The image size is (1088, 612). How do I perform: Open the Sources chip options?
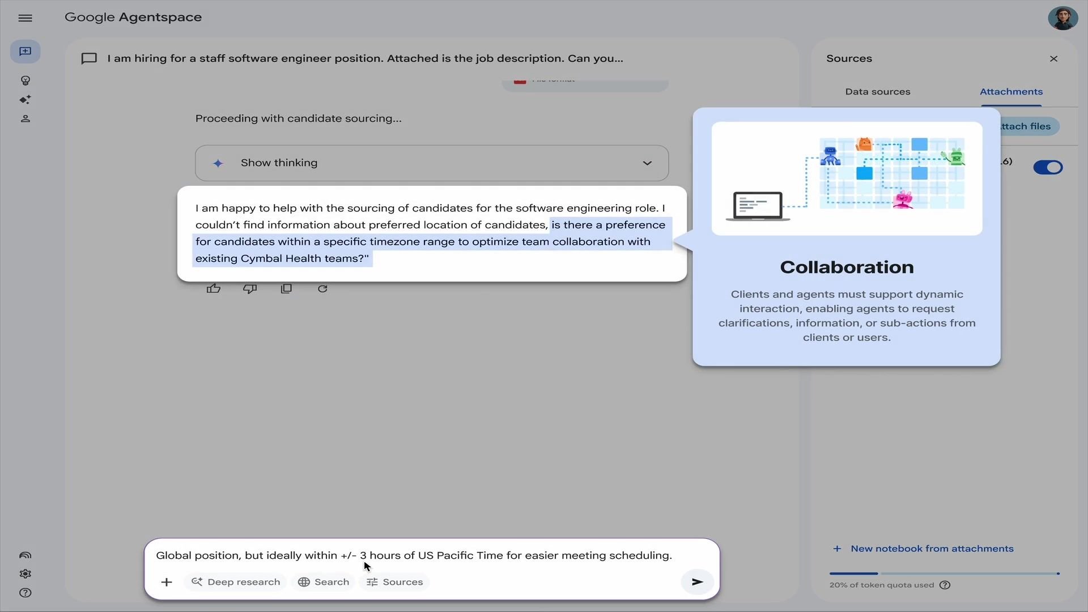click(394, 582)
